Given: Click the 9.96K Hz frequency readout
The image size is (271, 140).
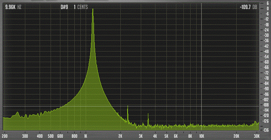Looking at the screenshot, I should point(13,7).
